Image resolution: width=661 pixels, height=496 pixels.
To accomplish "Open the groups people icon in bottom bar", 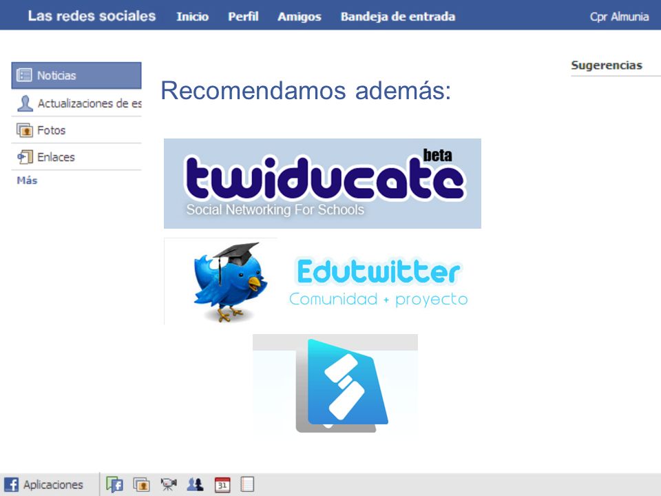I will [x=195, y=484].
